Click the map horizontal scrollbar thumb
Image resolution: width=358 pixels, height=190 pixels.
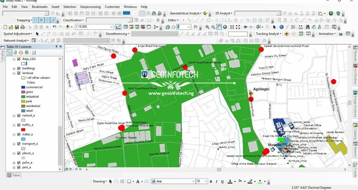[219, 169]
